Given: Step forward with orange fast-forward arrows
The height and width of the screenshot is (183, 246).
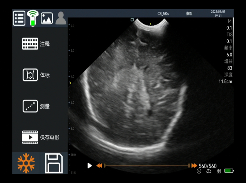Looking at the screenshot, I should [x=194, y=166].
